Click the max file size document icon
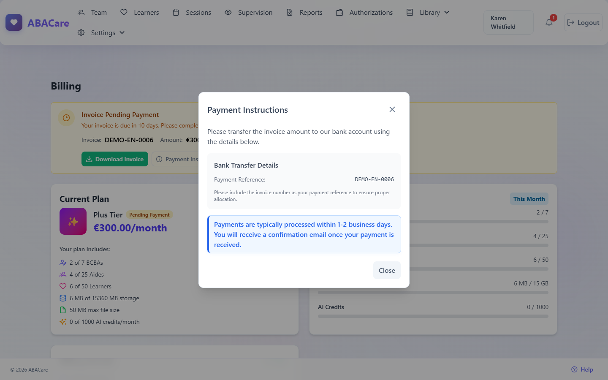 click(x=63, y=310)
